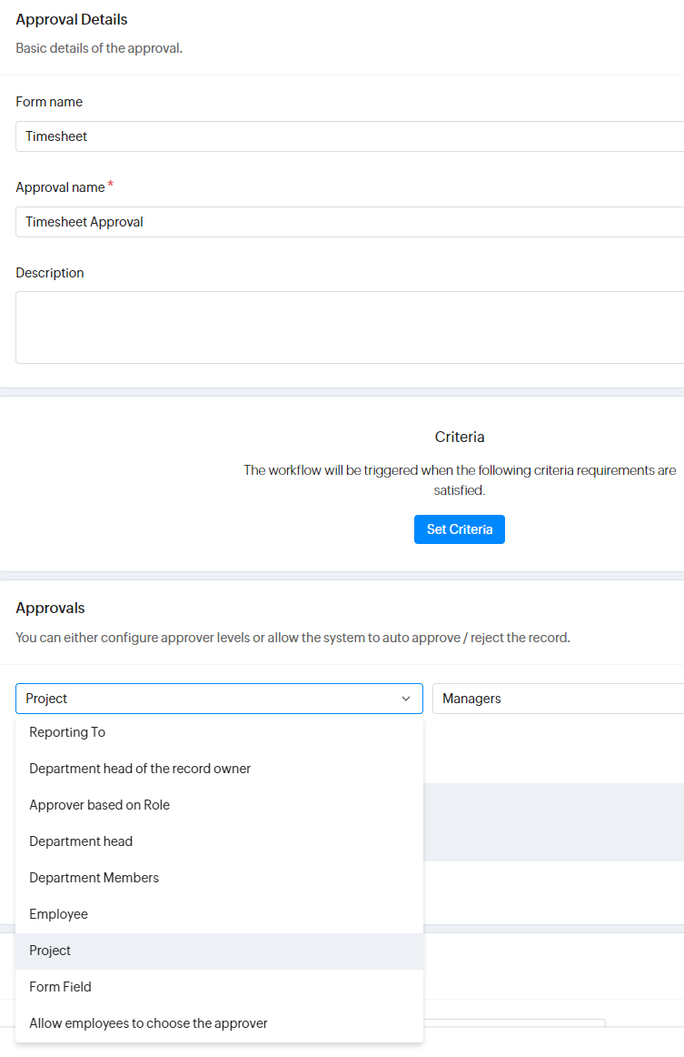
Task: Select Allow employees to choose the approver
Action: click(148, 1023)
